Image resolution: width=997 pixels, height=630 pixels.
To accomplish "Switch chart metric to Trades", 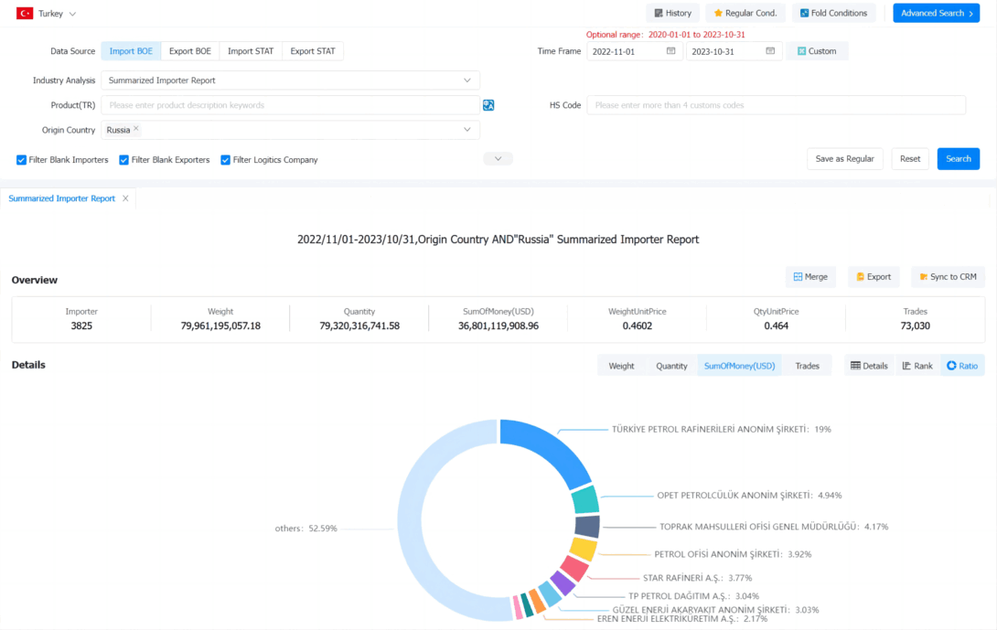I will coord(807,366).
